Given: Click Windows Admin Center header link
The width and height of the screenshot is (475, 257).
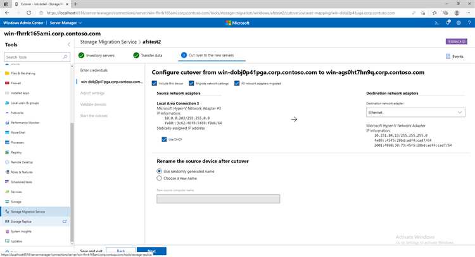Looking at the screenshot, I should [x=23, y=23].
